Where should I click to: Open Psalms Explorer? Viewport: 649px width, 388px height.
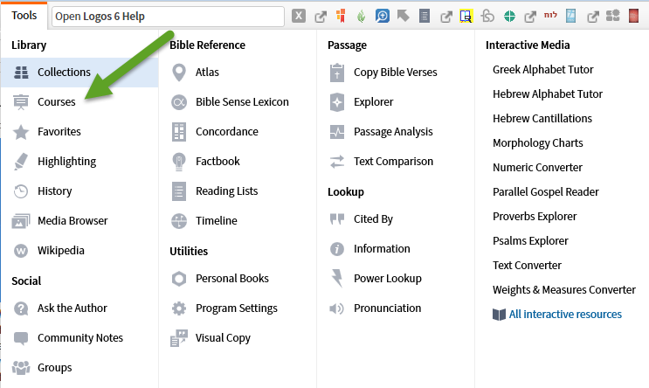click(530, 240)
